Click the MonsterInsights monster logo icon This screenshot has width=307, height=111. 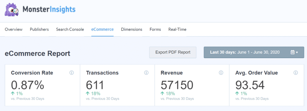12,10
